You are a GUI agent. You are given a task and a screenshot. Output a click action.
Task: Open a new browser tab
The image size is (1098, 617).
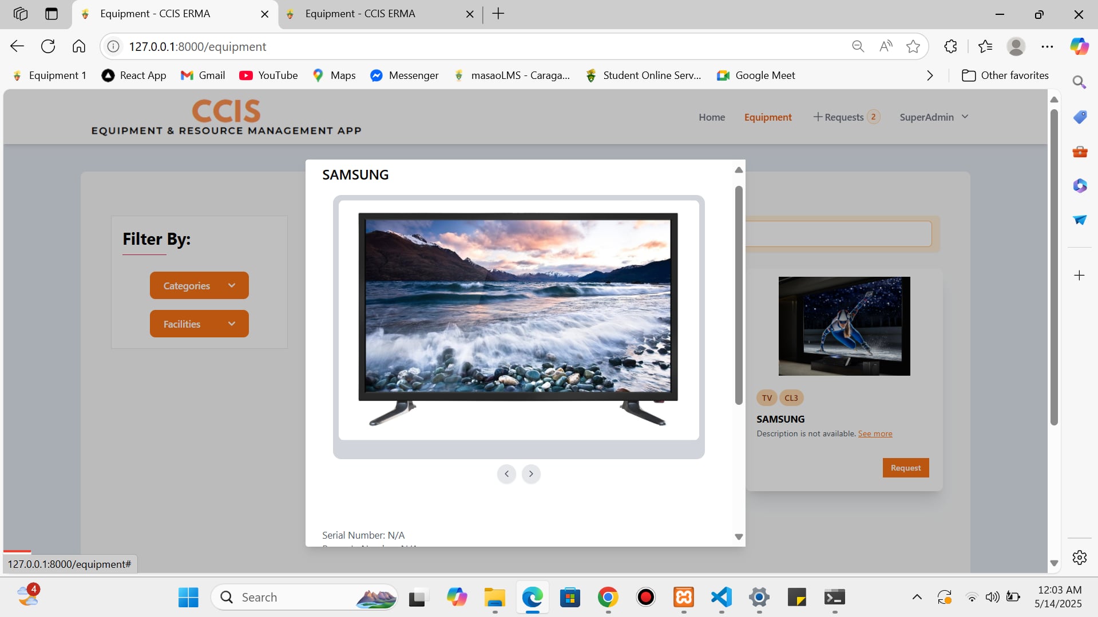498,14
